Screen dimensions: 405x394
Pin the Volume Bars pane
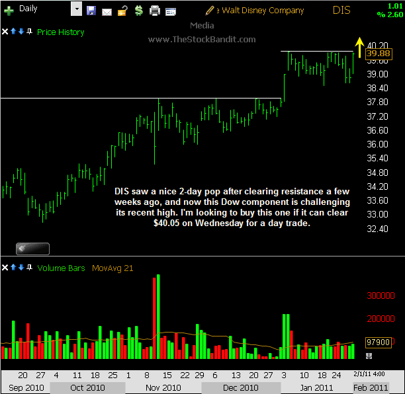(x=30, y=268)
